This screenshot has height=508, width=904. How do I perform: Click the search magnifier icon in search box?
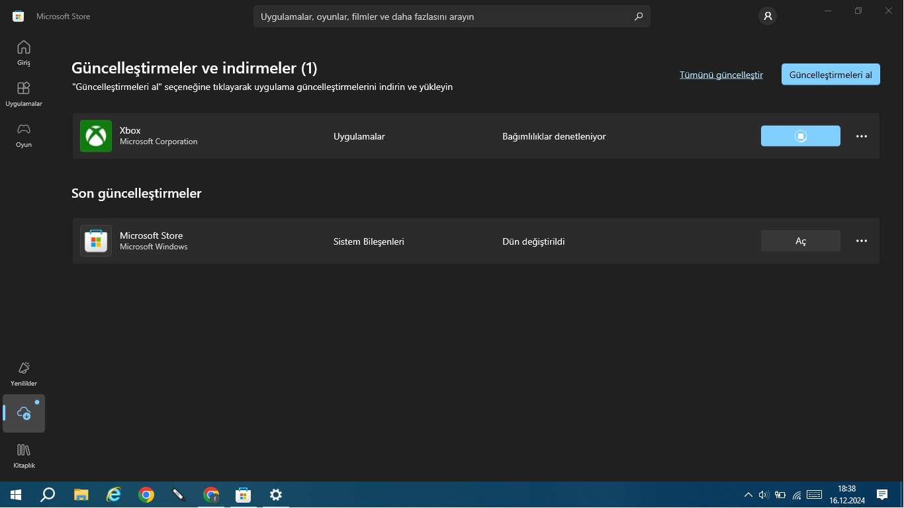point(639,17)
